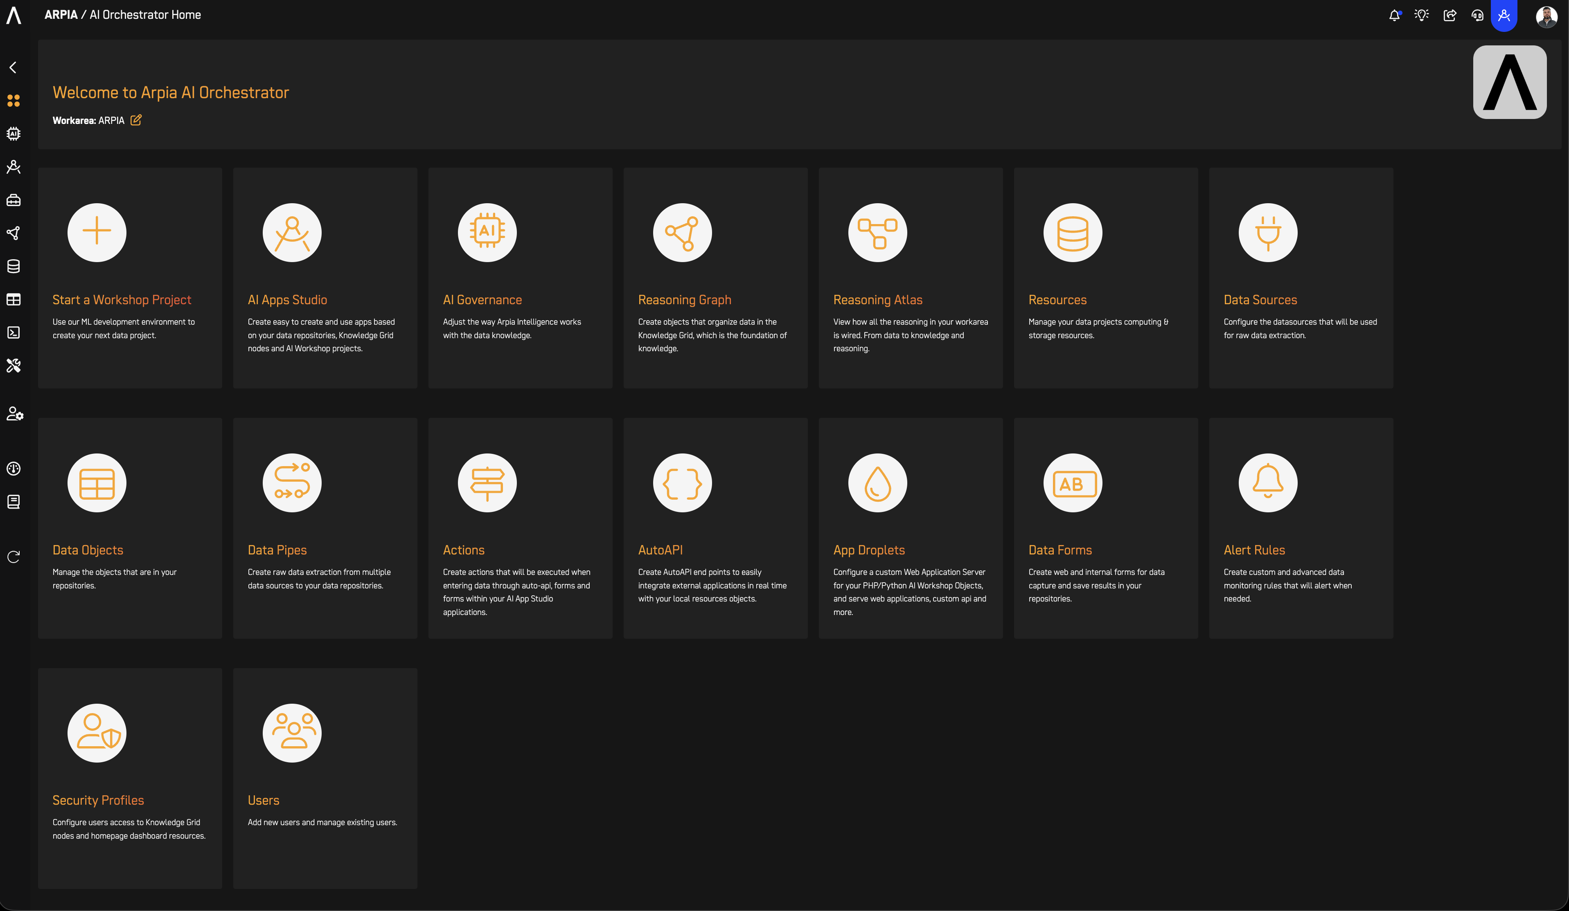This screenshot has width=1569, height=911.
Task: Click the large Arpia logo thumbnail
Action: 1509,81
